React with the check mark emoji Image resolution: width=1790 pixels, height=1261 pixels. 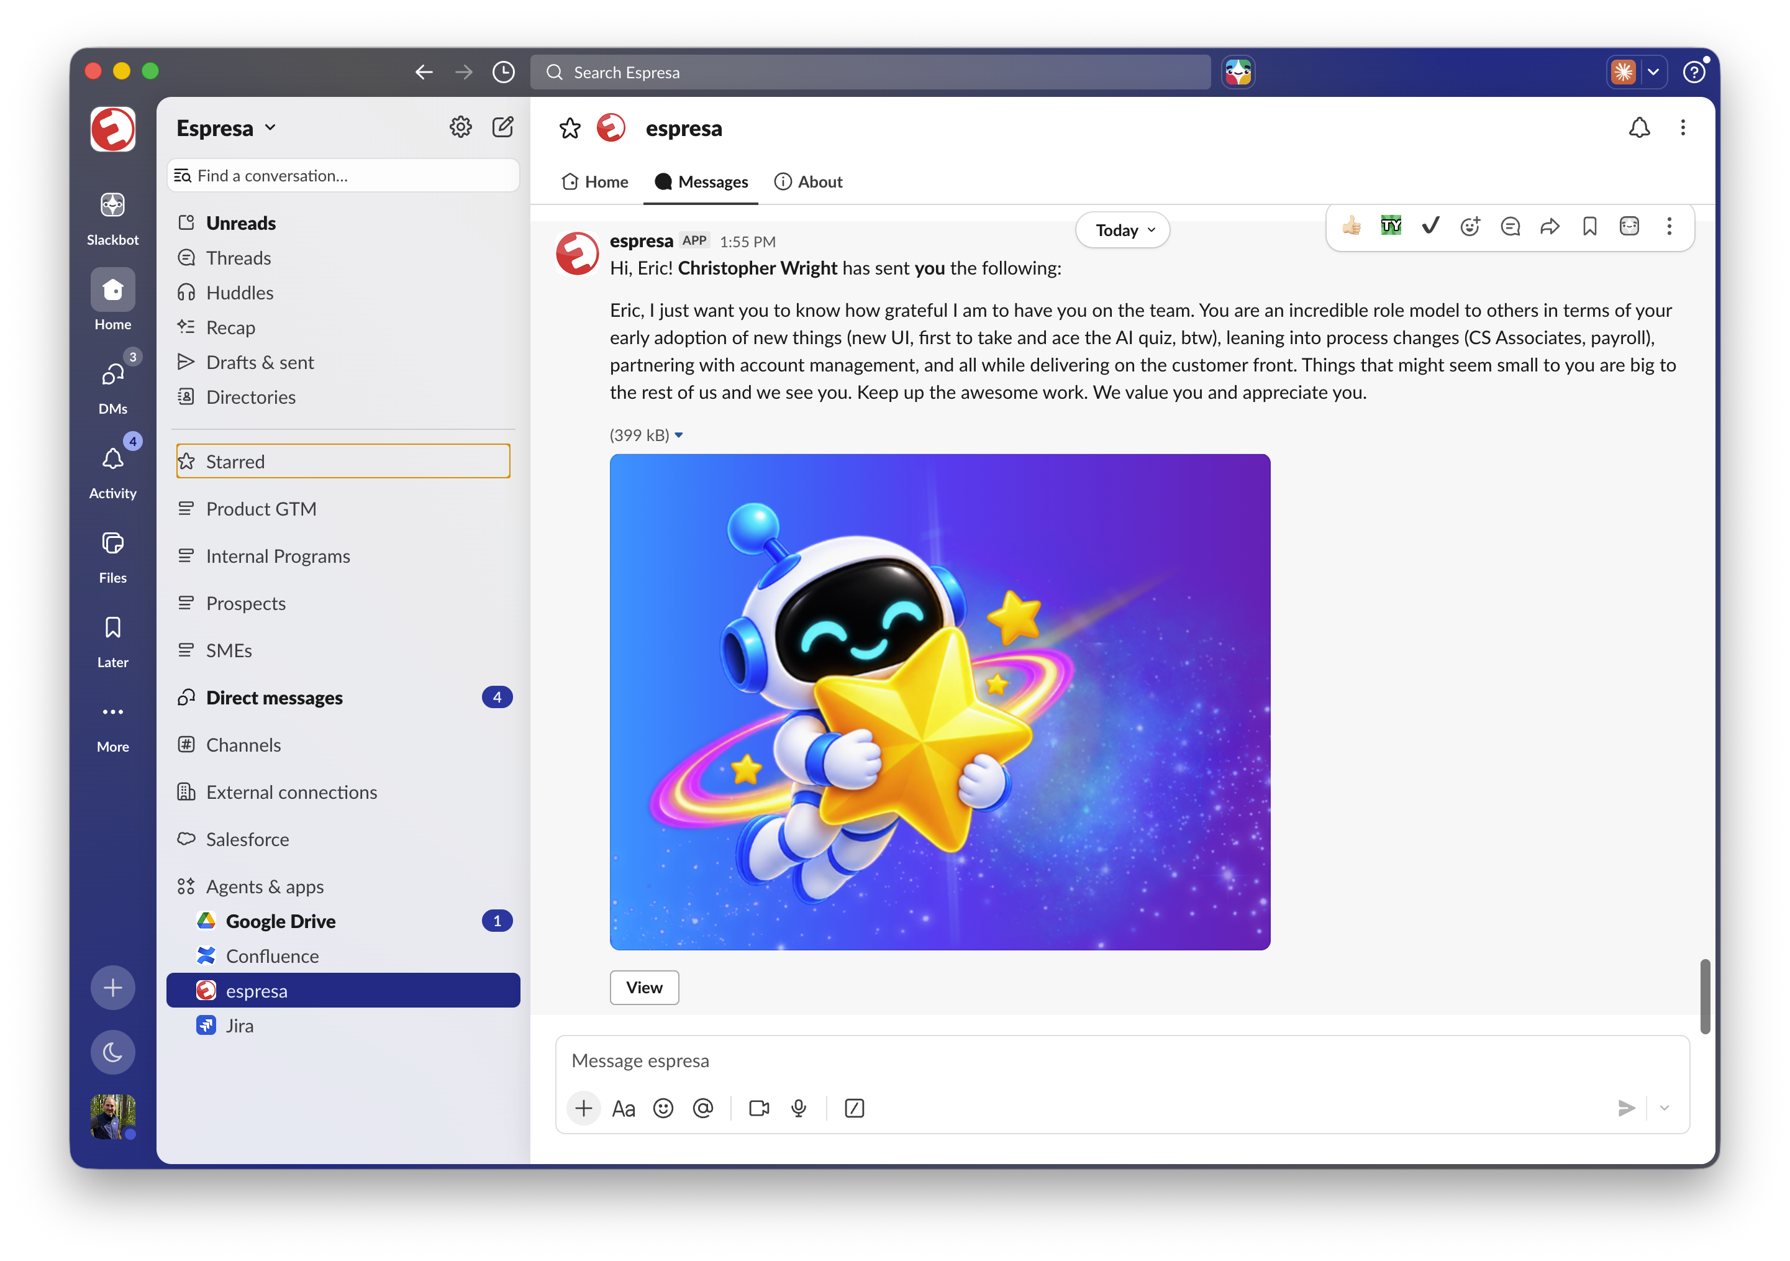1430,226
